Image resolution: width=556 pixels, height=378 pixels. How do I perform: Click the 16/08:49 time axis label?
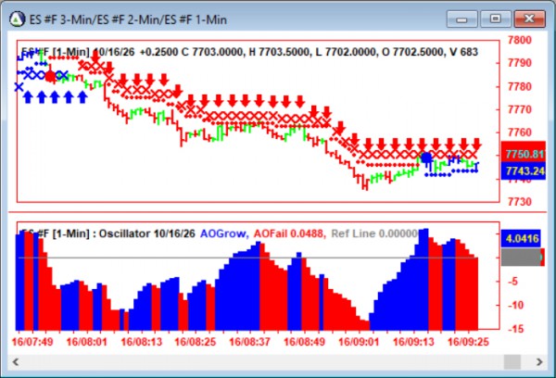[x=304, y=342]
